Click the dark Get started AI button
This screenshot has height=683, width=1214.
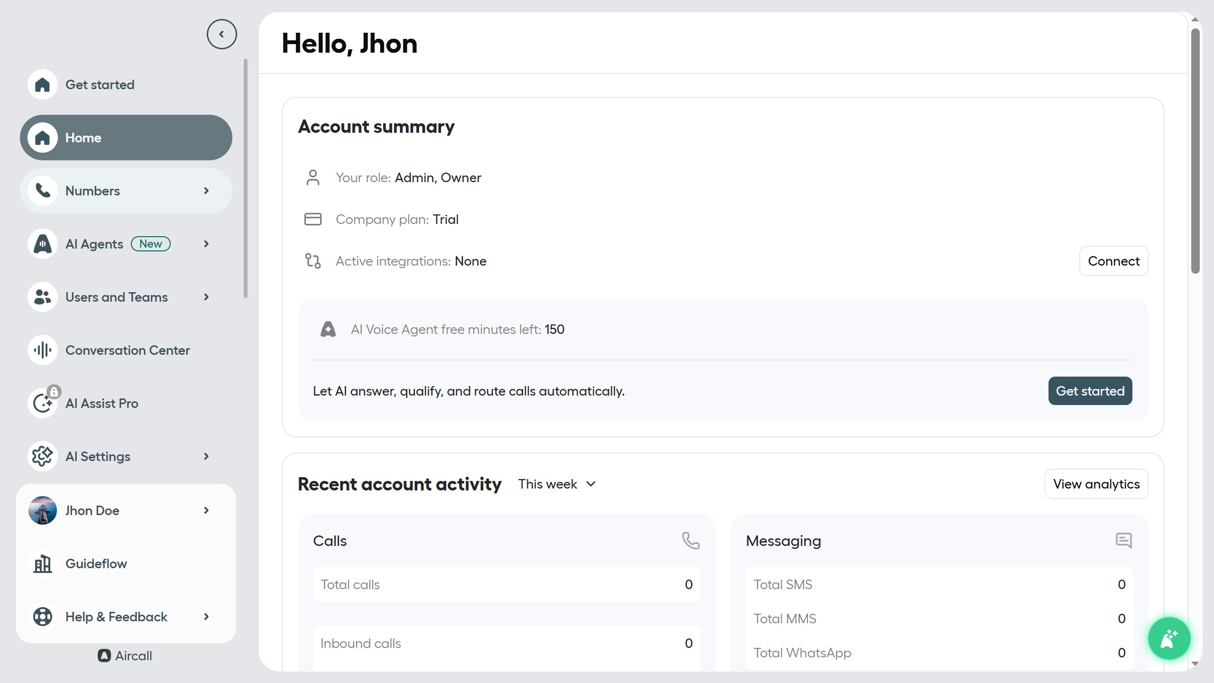(1090, 391)
